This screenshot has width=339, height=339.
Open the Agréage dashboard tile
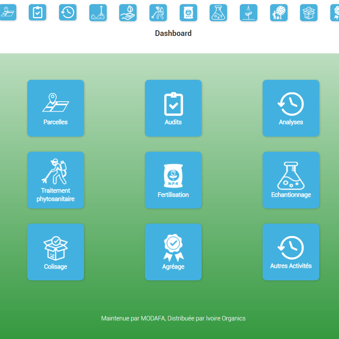(x=173, y=252)
